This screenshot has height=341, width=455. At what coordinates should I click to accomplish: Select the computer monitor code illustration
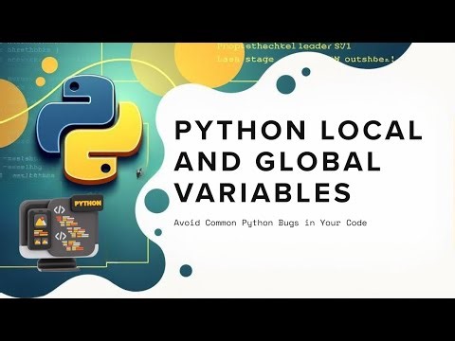click(61, 233)
